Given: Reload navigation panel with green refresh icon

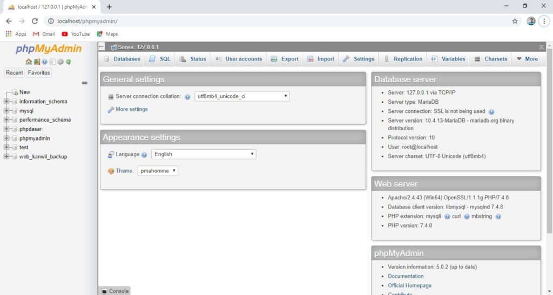Looking at the screenshot, I should pyautogui.click(x=69, y=62).
